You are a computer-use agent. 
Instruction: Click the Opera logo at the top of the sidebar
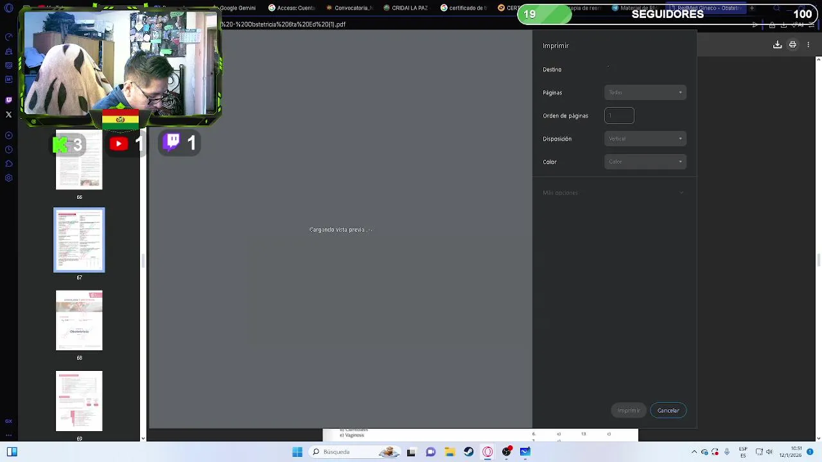pyautogui.click(x=8, y=8)
